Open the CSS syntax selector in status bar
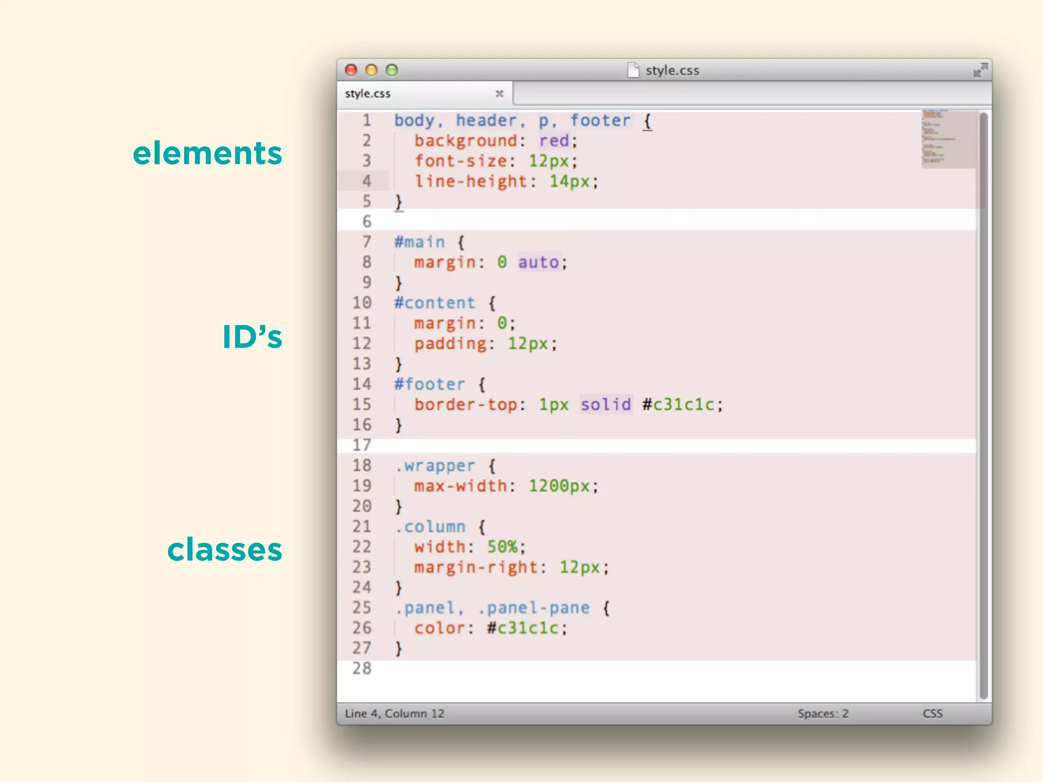Image resolution: width=1043 pixels, height=782 pixels. [932, 713]
